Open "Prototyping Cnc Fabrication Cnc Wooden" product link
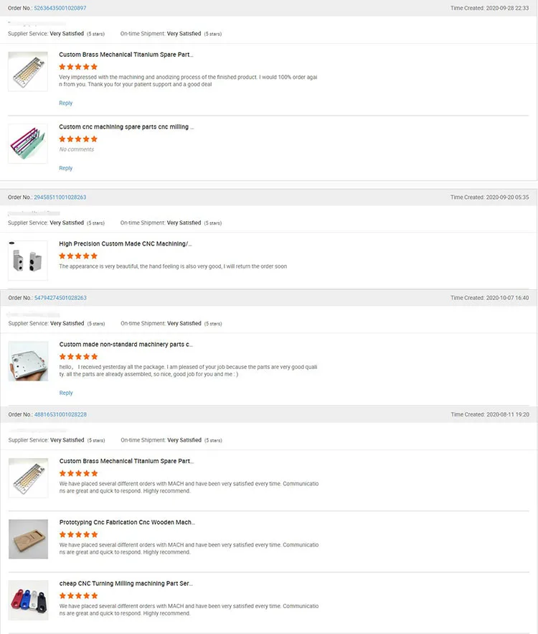Viewport: 538px width, 634px height. point(127,522)
